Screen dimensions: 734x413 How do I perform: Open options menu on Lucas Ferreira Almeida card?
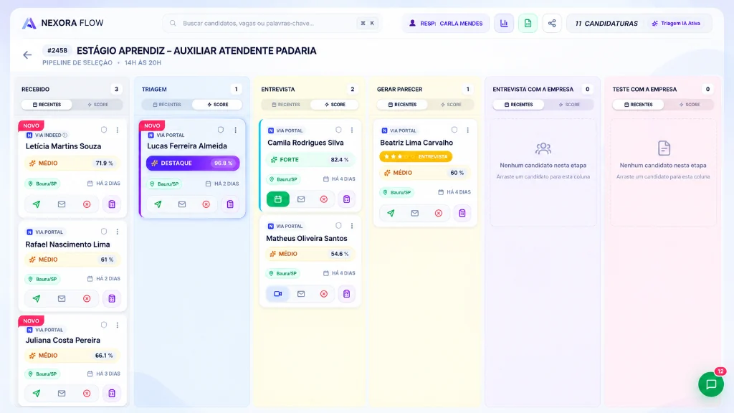pos(235,130)
